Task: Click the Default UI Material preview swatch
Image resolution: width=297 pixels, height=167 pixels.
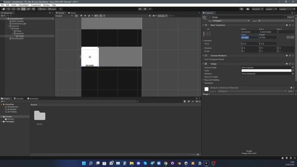Action: (x=207, y=89)
